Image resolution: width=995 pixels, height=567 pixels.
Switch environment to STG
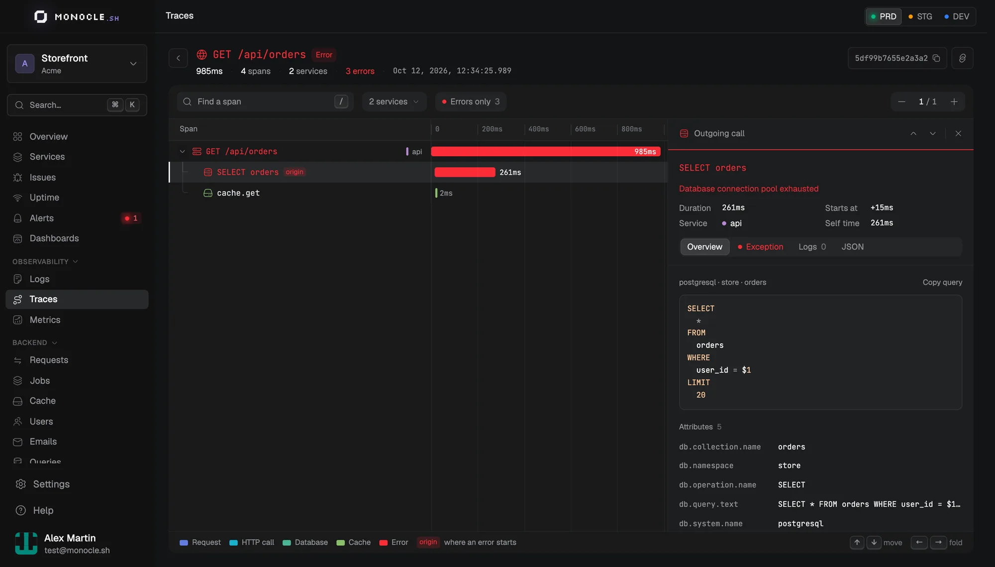click(x=920, y=16)
